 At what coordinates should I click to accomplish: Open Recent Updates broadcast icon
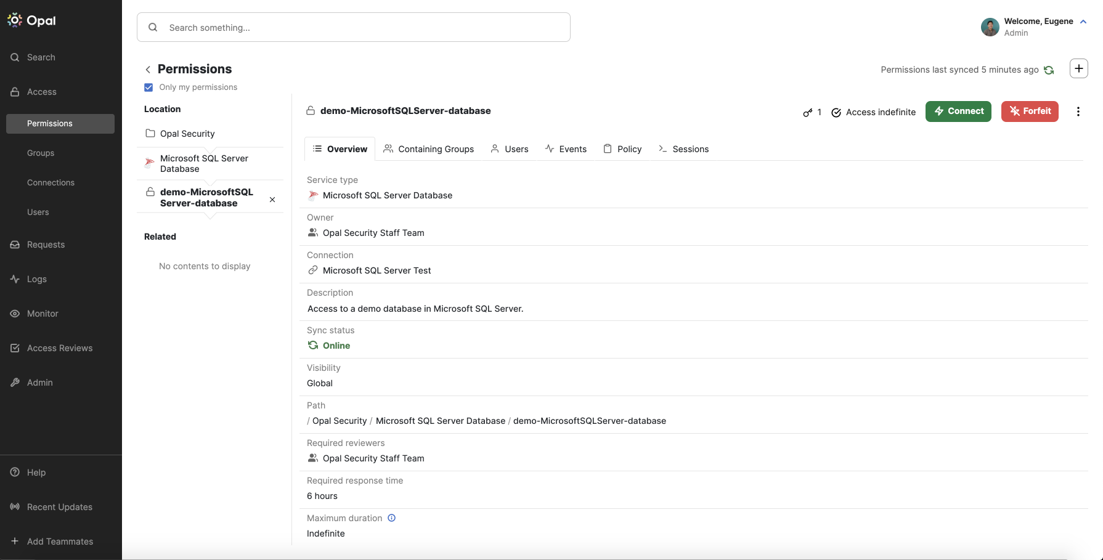pos(15,507)
